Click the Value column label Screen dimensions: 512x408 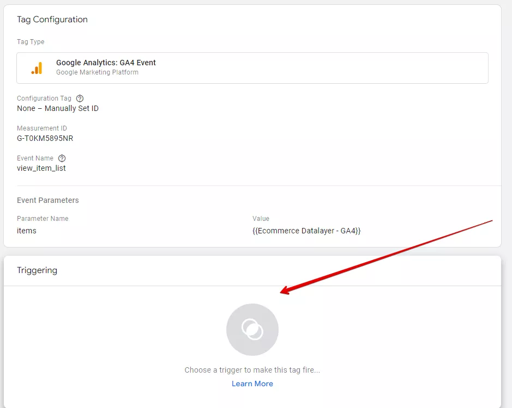(261, 218)
